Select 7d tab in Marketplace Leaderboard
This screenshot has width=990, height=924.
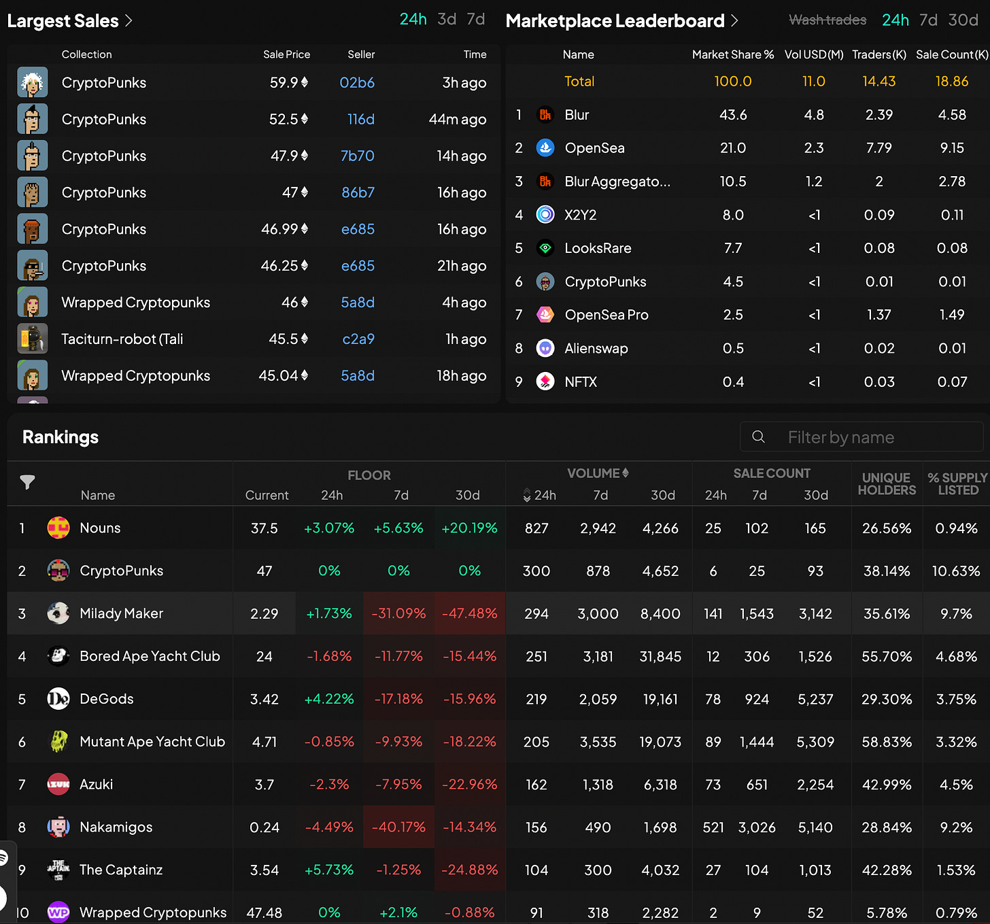point(928,20)
